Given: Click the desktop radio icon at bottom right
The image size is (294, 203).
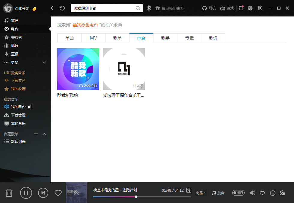Looking at the screenshot, I should coord(282,193).
